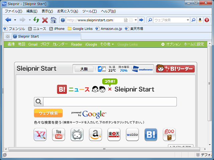Search with Niconico TV icon
The height and width of the screenshot is (160, 214).
pyautogui.click(x=77, y=134)
